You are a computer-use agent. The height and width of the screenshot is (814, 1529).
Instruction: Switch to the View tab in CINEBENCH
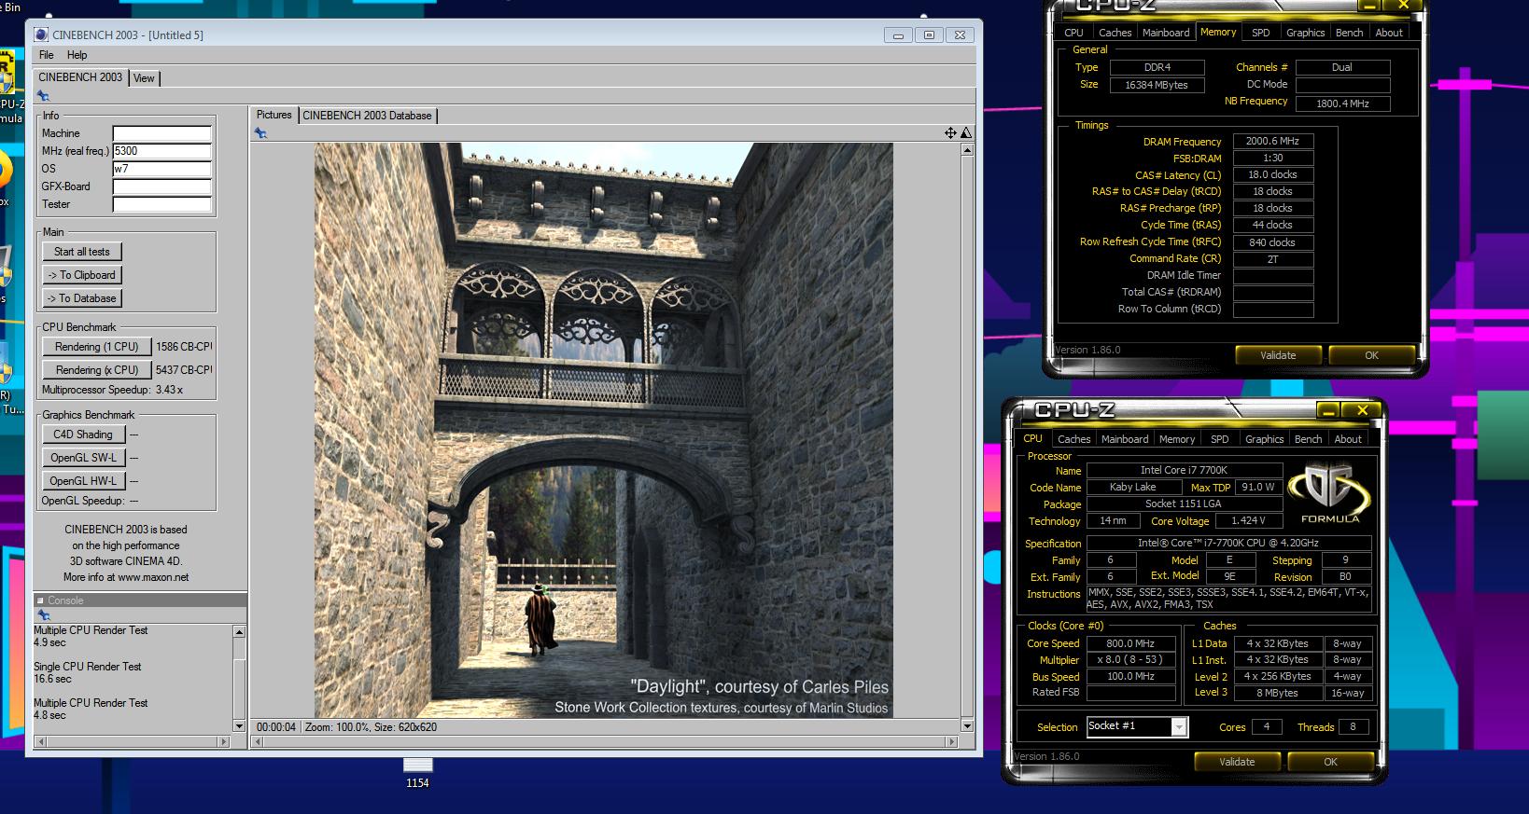point(144,78)
